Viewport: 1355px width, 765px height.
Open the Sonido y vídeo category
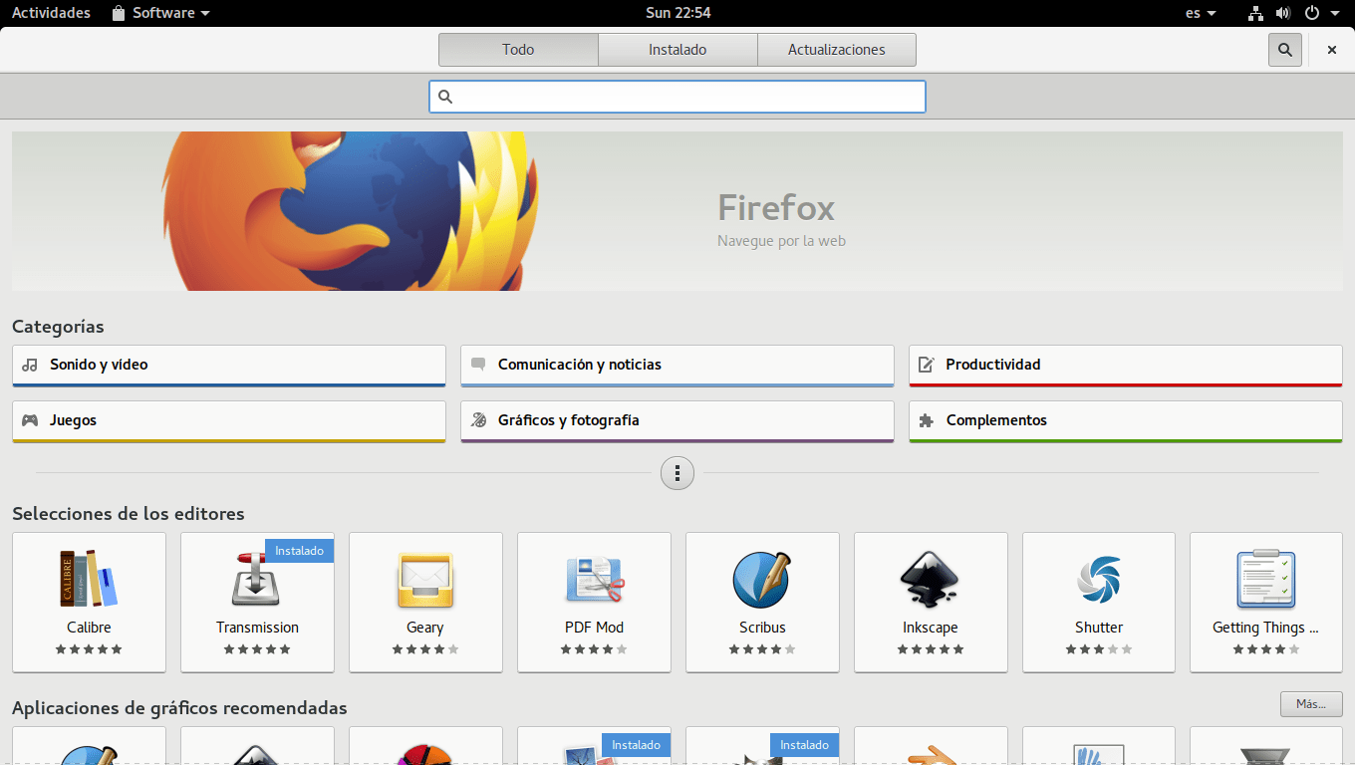(229, 366)
